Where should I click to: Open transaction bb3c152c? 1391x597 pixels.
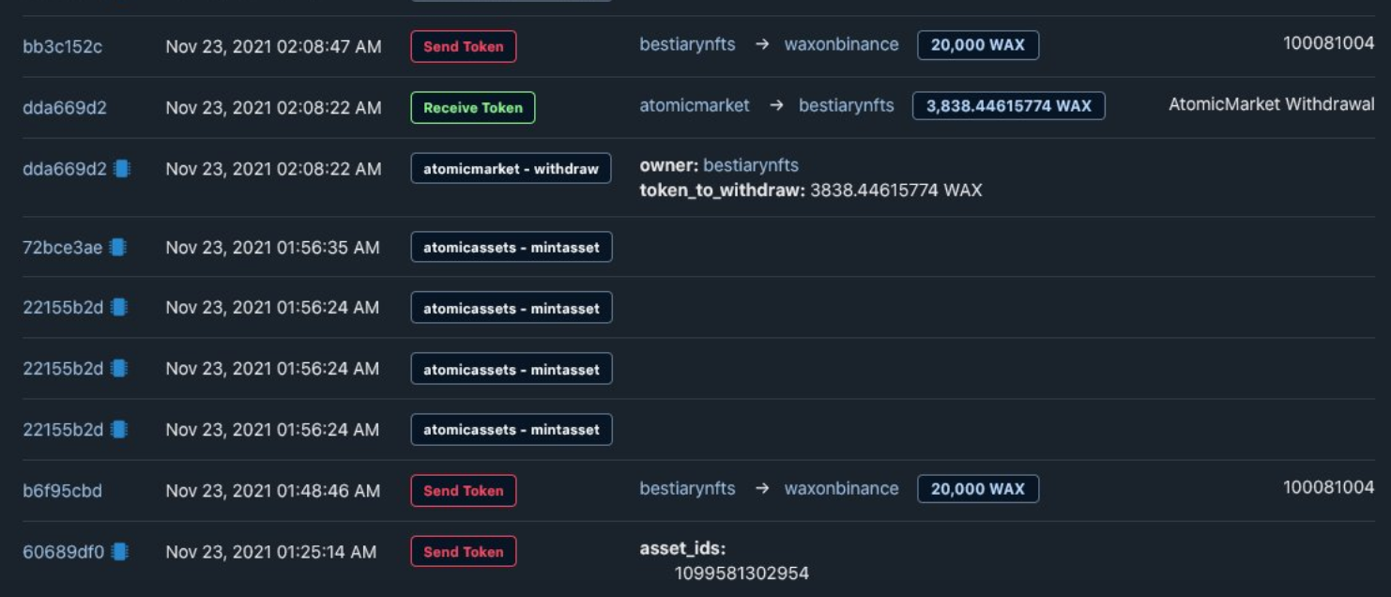[63, 46]
